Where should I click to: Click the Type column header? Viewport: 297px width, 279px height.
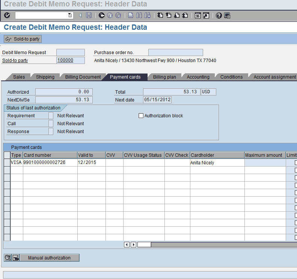[x=17, y=155]
